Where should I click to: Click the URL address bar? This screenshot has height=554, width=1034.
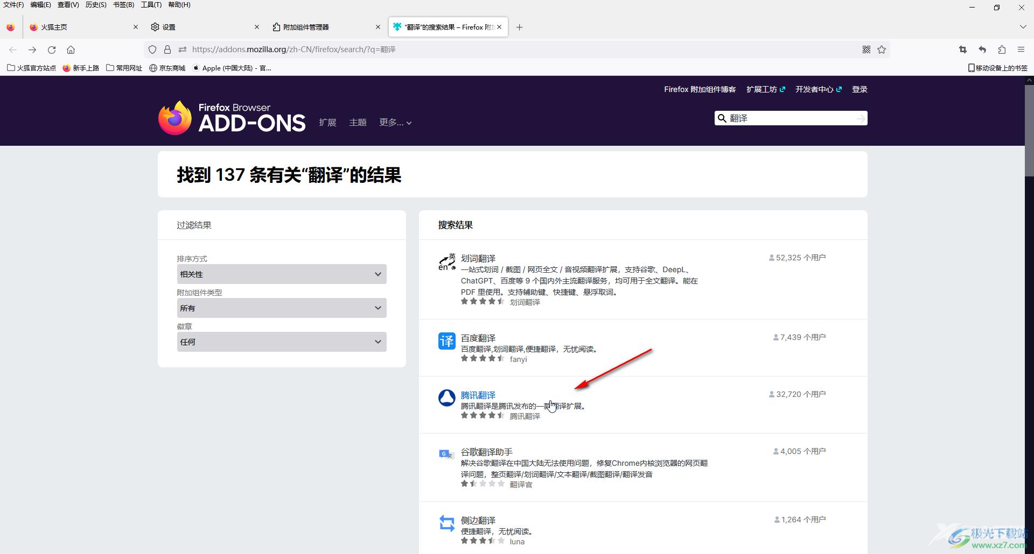[x=517, y=49]
